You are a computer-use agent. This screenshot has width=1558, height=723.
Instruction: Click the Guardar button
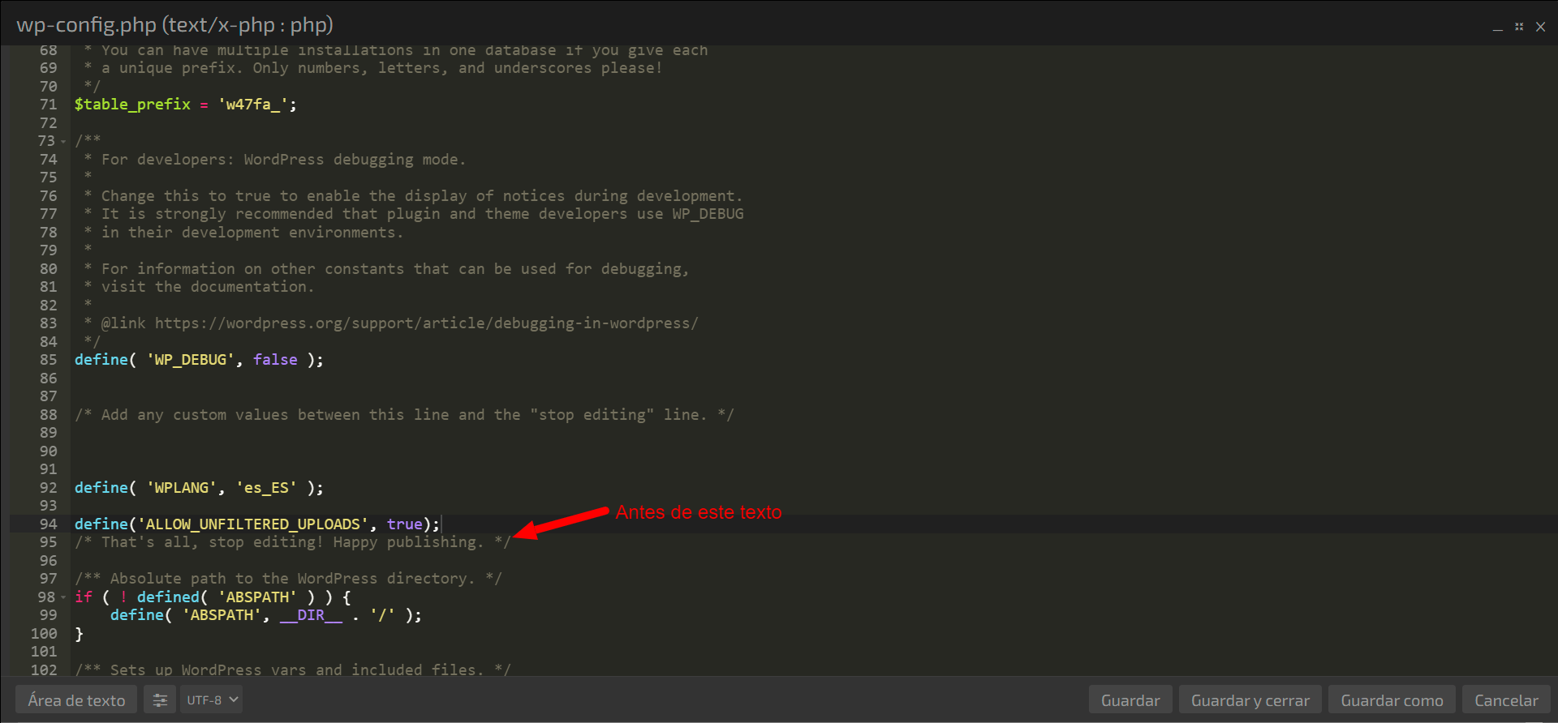(1130, 700)
